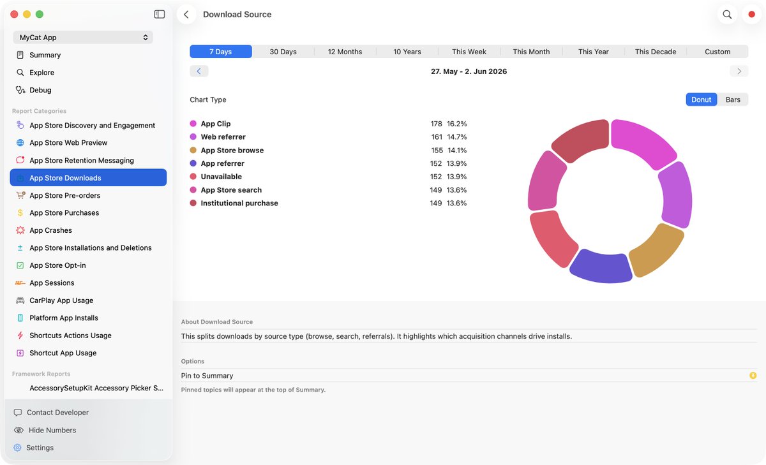Click the Explore magnifier icon
The width and height of the screenshot is (766, 465).
point(20,73)
